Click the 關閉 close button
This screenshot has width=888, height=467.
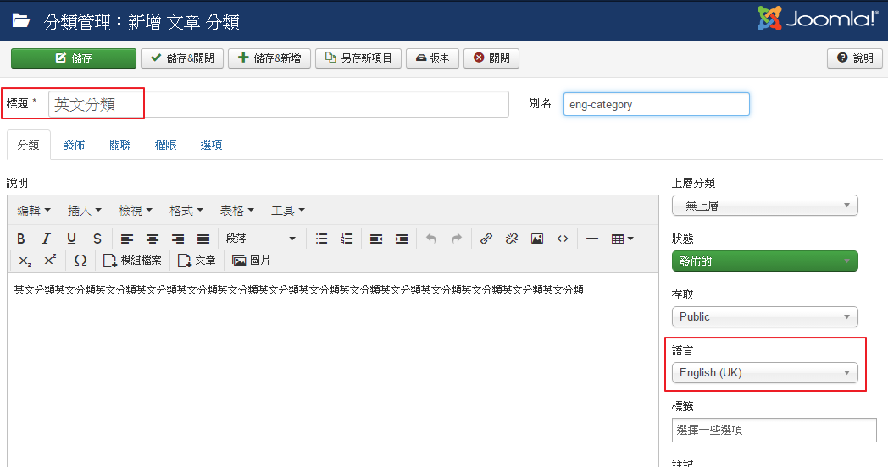point(491,58)
